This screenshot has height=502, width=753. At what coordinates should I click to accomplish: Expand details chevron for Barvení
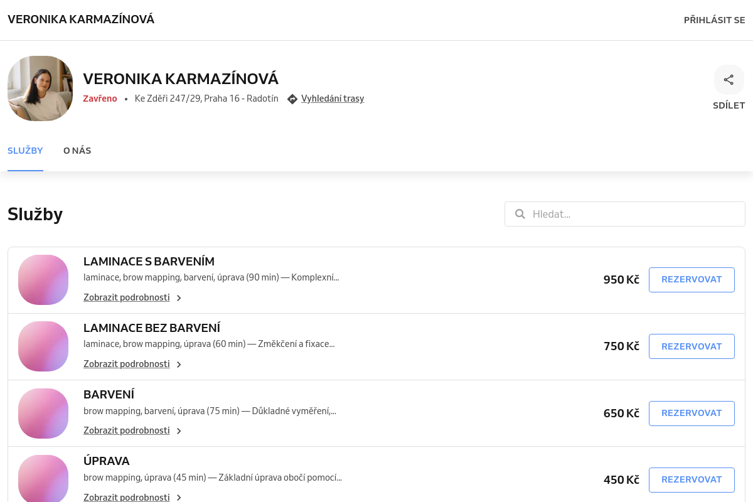179,431
